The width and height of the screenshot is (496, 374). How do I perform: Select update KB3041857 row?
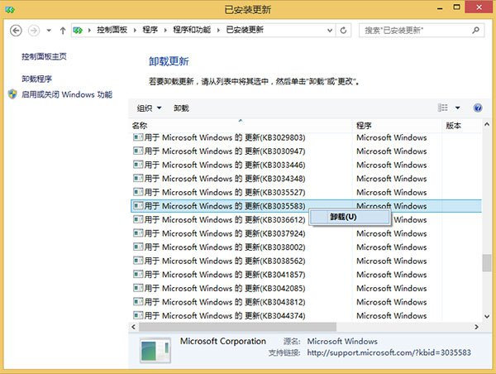[306, 275]
